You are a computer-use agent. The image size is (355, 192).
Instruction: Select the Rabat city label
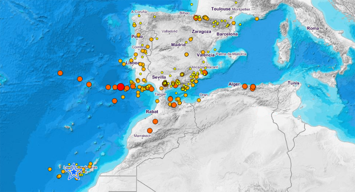point(152,112)
